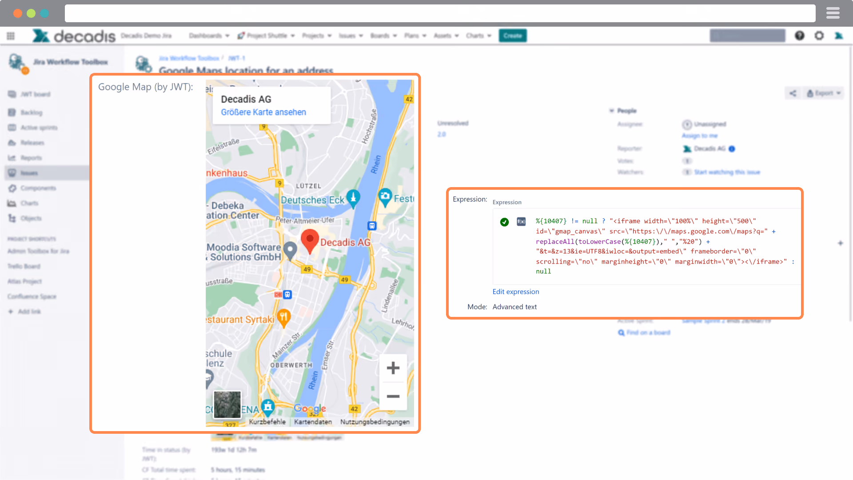Click the decadis logo
The width and height of the screenshot is (853, 480).
(74, 36)
